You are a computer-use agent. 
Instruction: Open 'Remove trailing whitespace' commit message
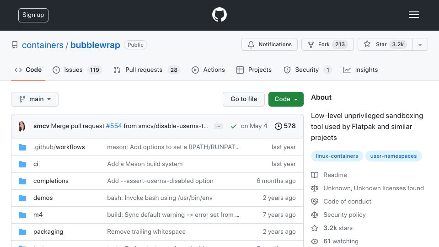(146, 232)
